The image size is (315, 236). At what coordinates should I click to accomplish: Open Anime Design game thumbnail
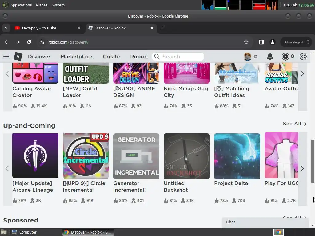(x=136, y=73)
